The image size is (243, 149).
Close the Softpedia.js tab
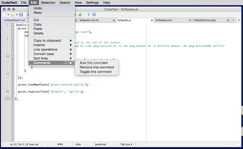point(152,21)
